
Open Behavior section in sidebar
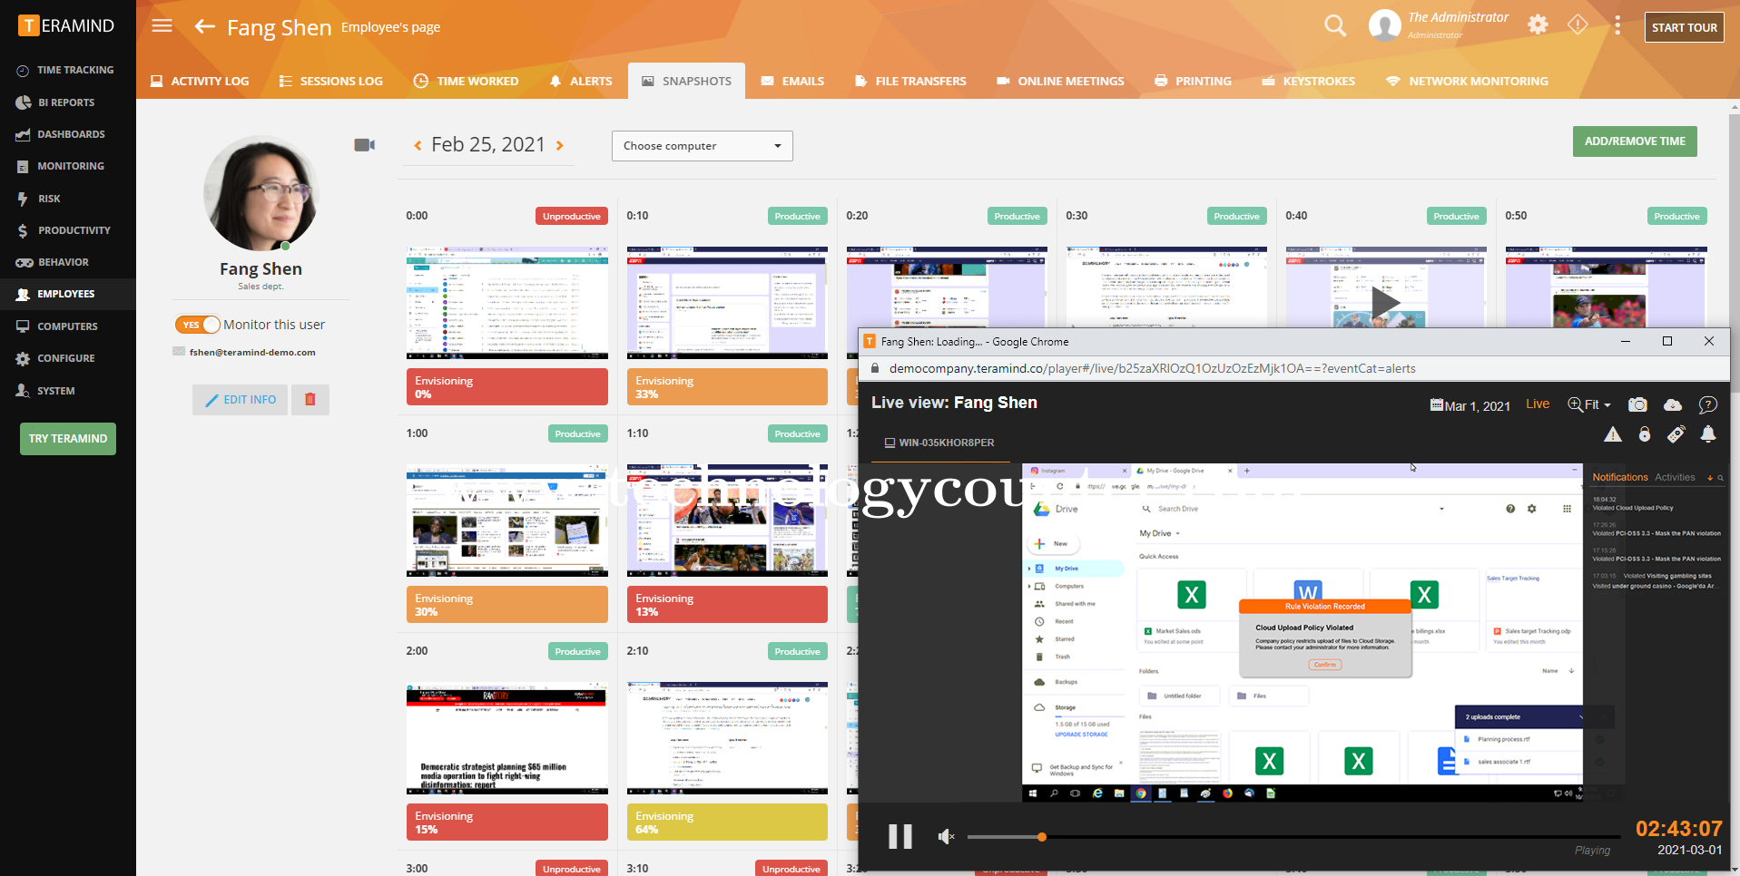(68, 262)
